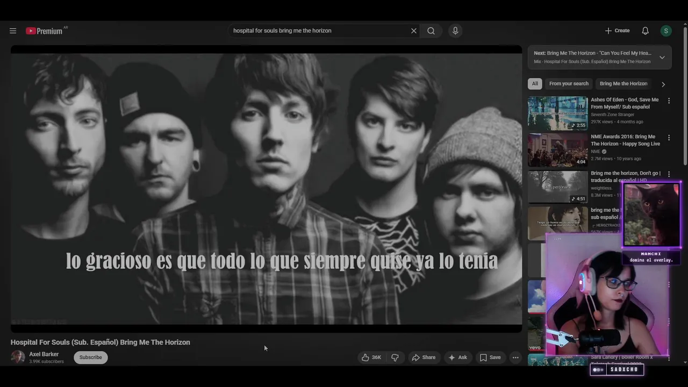Open the Create menu
Image resolution: width=688 pixels, height=387 pixels.
[617, 31]
